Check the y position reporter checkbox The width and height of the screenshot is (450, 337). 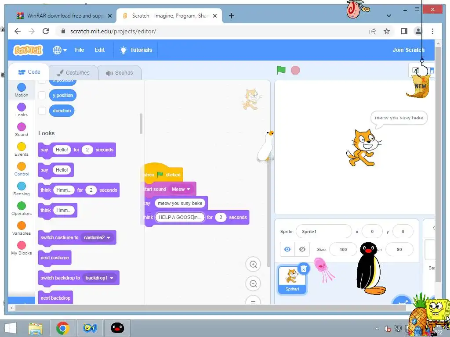pyautogui.click(x=42, y=95)
